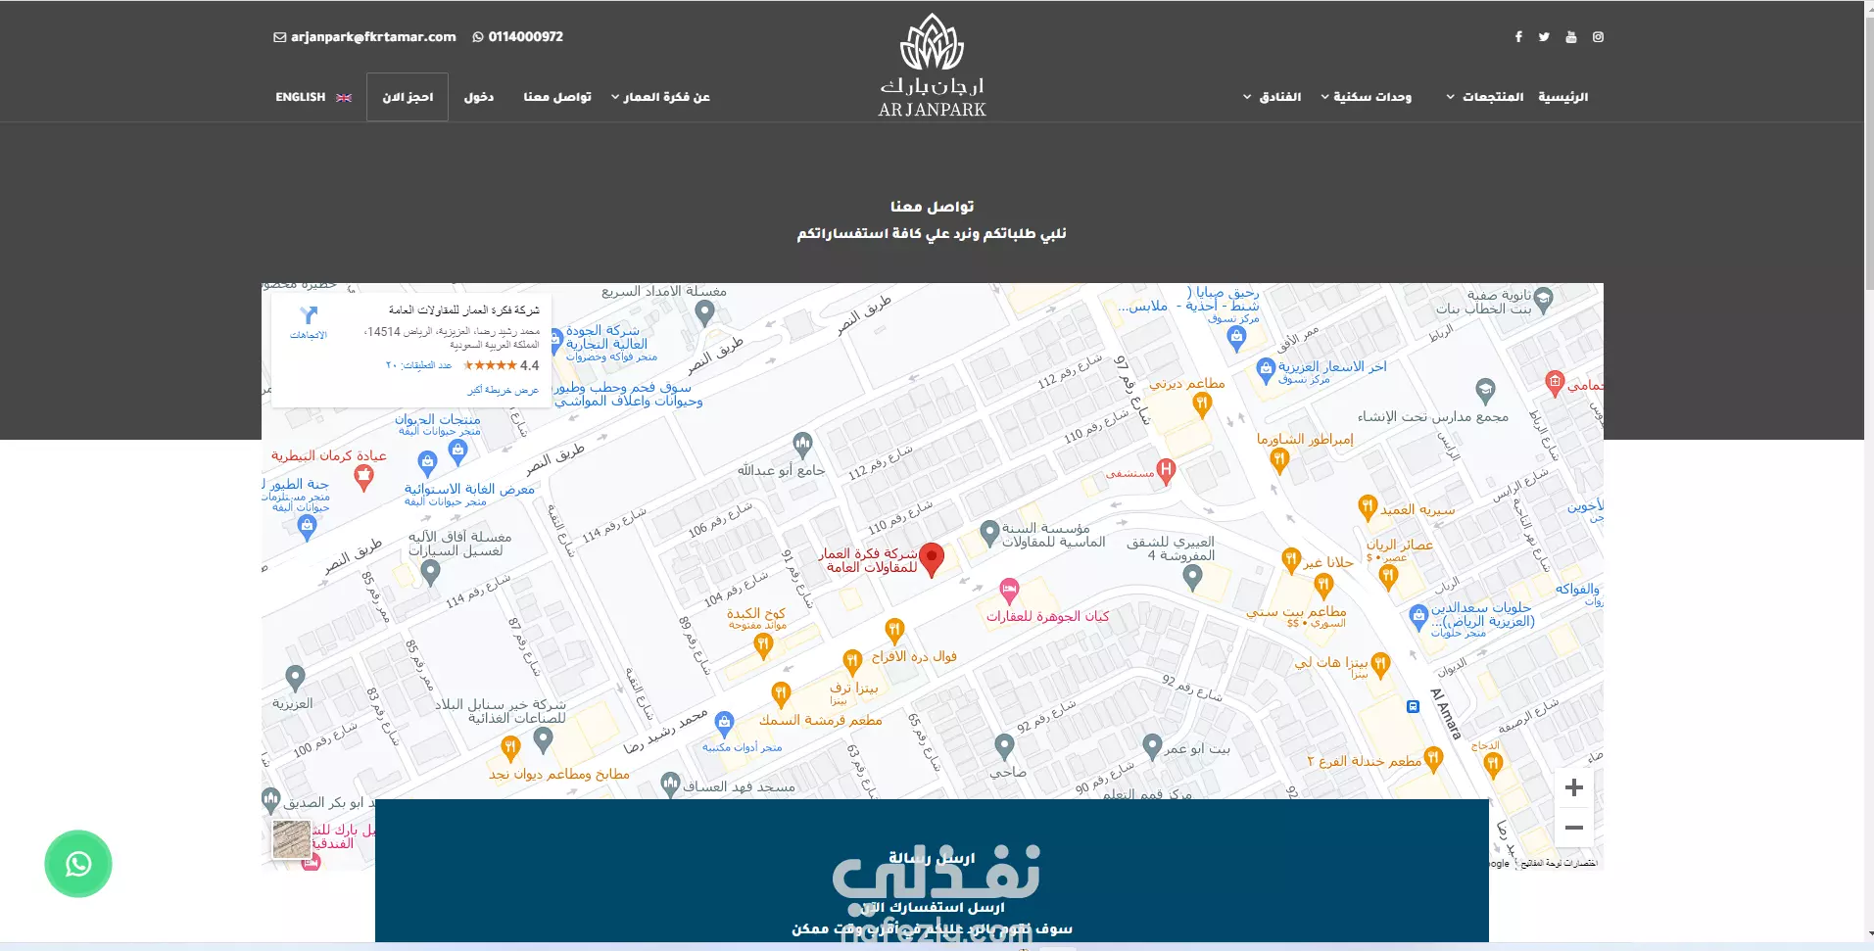This screenshot has width=1874, height=951.
Task: Click the مطعم خندمة الفرع ٢ marker
Action: (1433, 758)
